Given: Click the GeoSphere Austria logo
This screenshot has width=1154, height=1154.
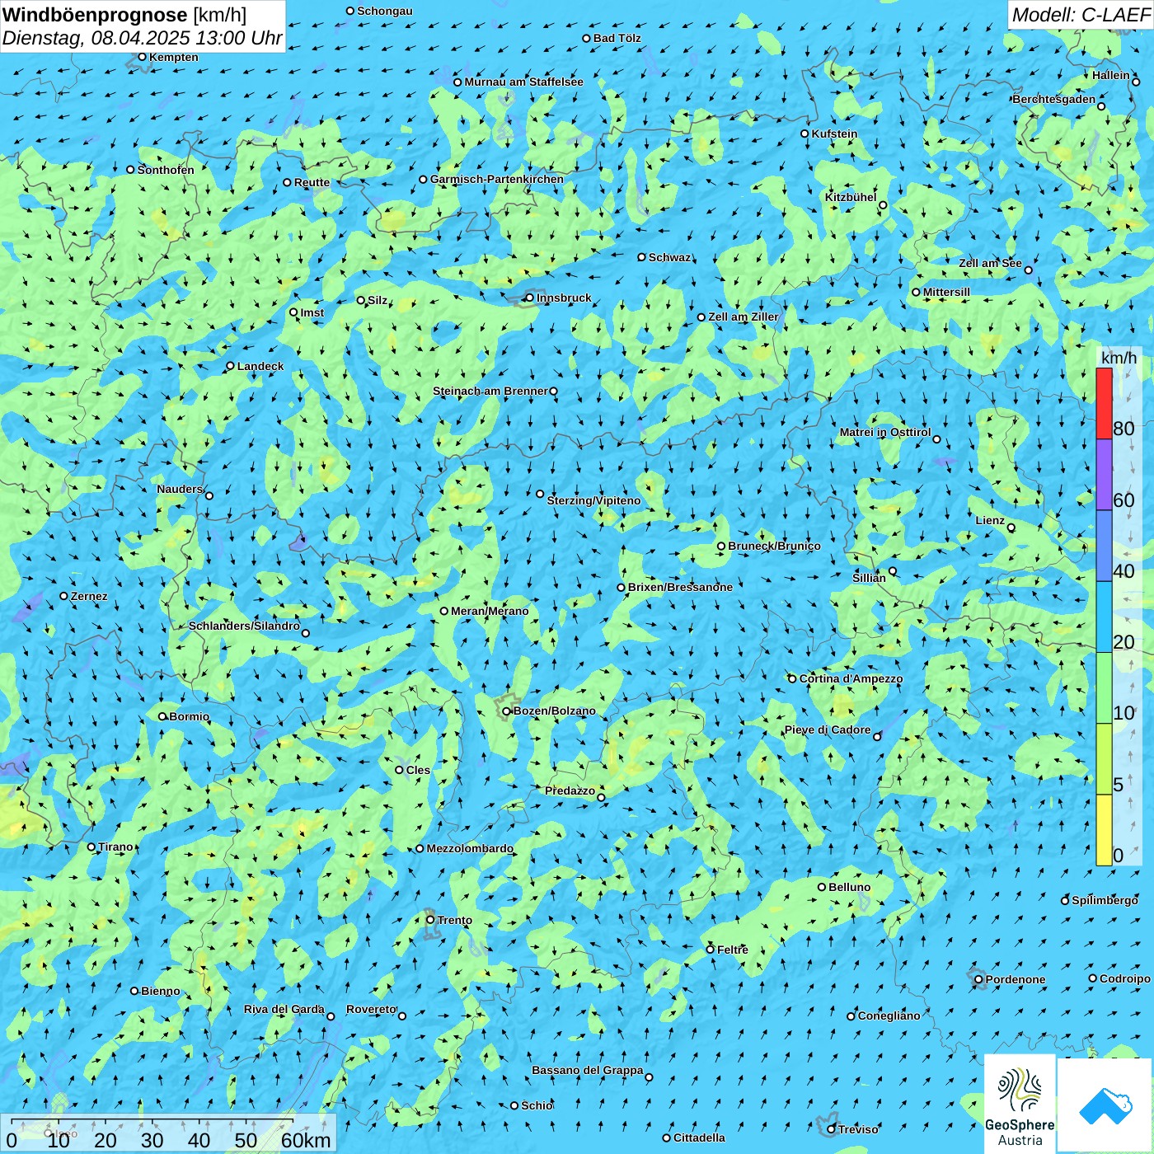Looking at the screenshot, I should coord(1020,1104).
